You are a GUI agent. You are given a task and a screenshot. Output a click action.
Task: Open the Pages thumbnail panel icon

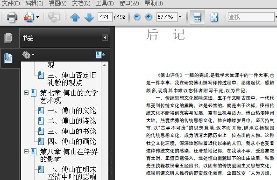pos(8,38)
